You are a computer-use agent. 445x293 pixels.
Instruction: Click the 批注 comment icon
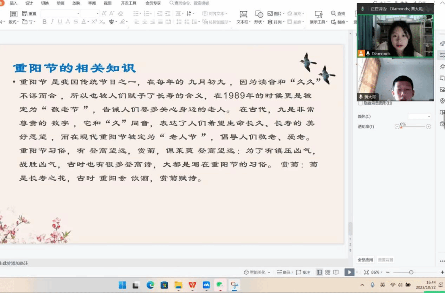click(303, 272)
